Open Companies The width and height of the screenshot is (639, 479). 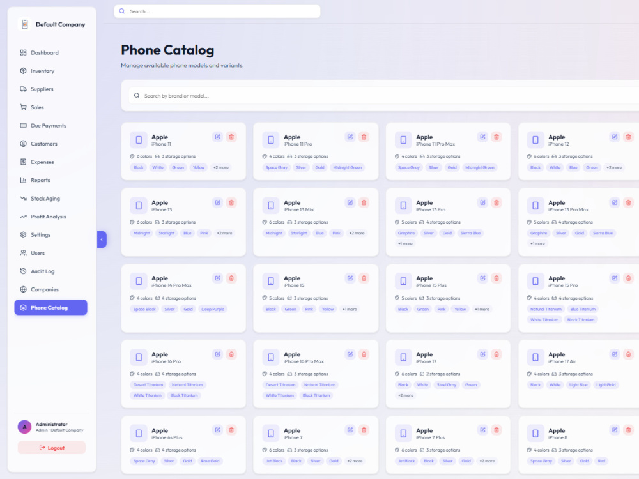coord(51,289)
